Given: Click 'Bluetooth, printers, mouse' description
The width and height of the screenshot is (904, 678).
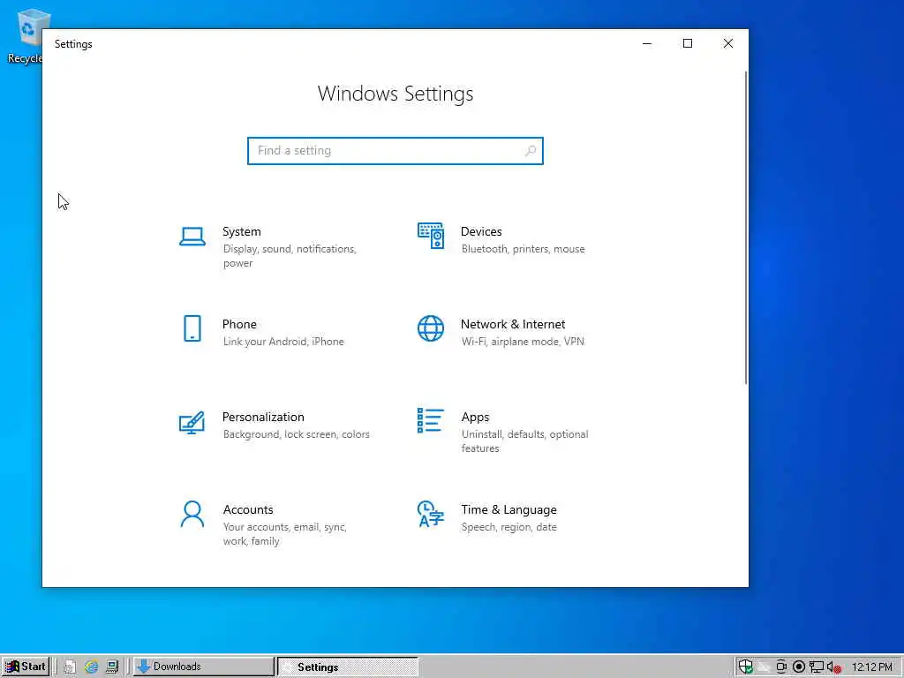Looking at the screenshot, I should click(523, 249).
